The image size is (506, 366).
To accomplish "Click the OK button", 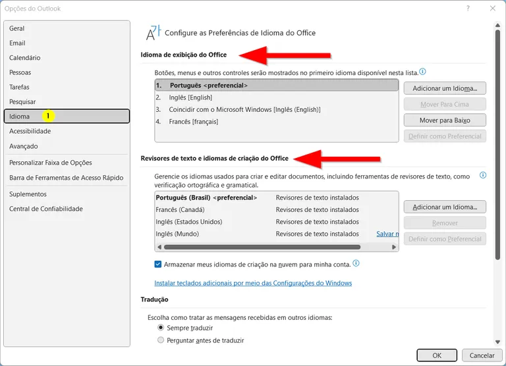I will point(437,355).
